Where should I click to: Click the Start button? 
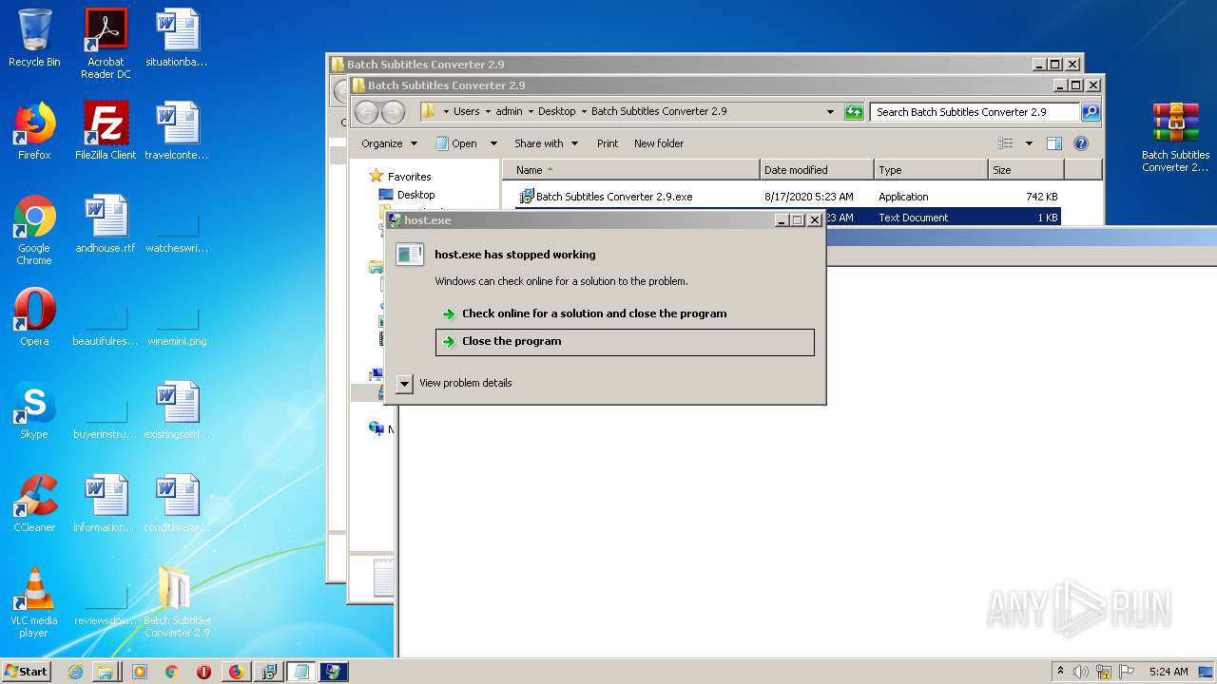click(x=27, y=672)
